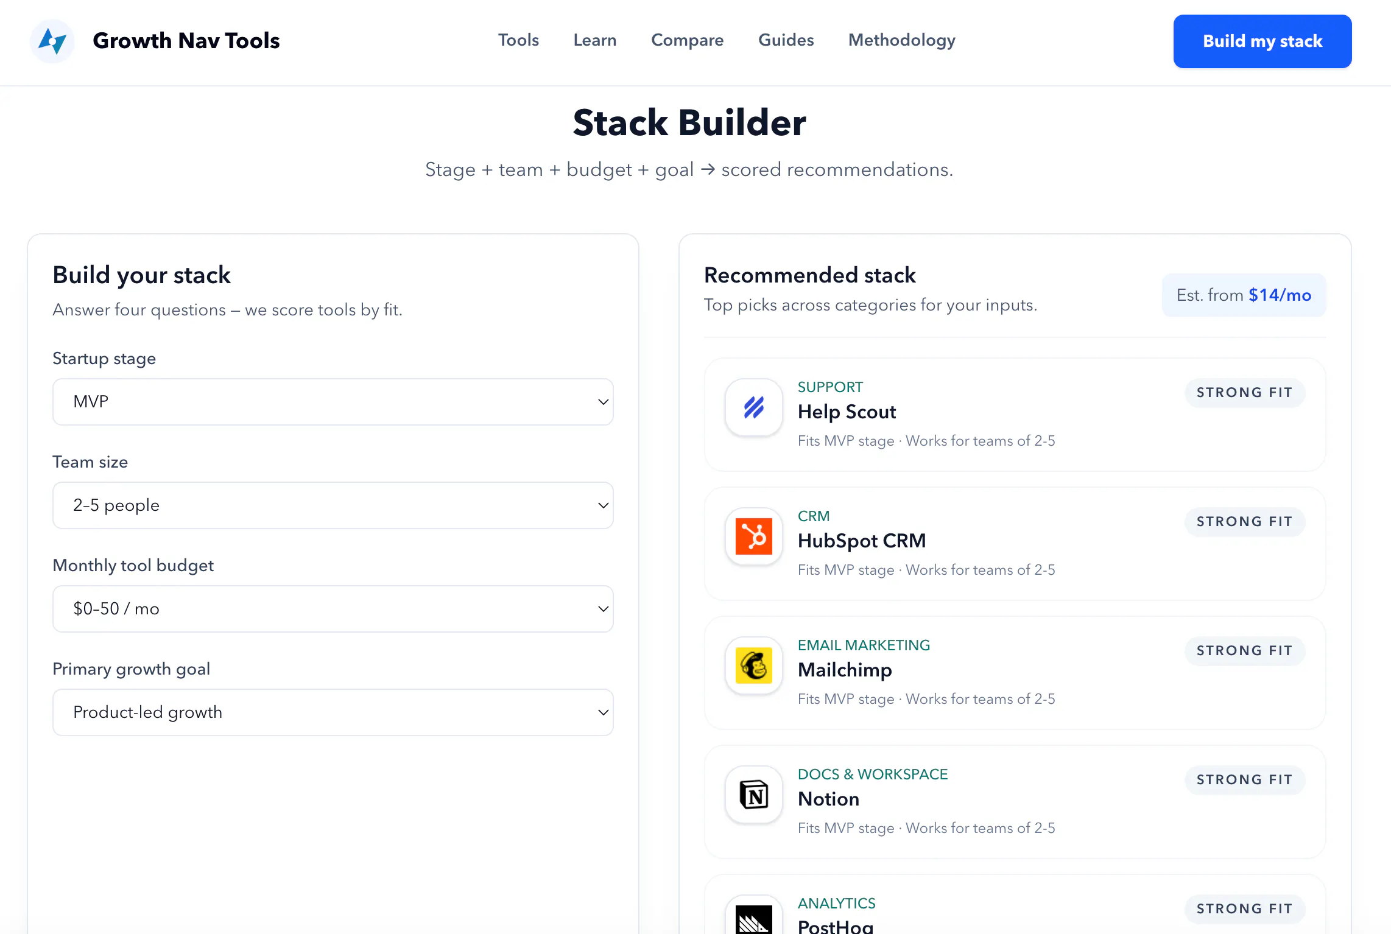Screen dimensions: 1391x934
Task: Open the Guides nav item
Action: pos(786,40)
